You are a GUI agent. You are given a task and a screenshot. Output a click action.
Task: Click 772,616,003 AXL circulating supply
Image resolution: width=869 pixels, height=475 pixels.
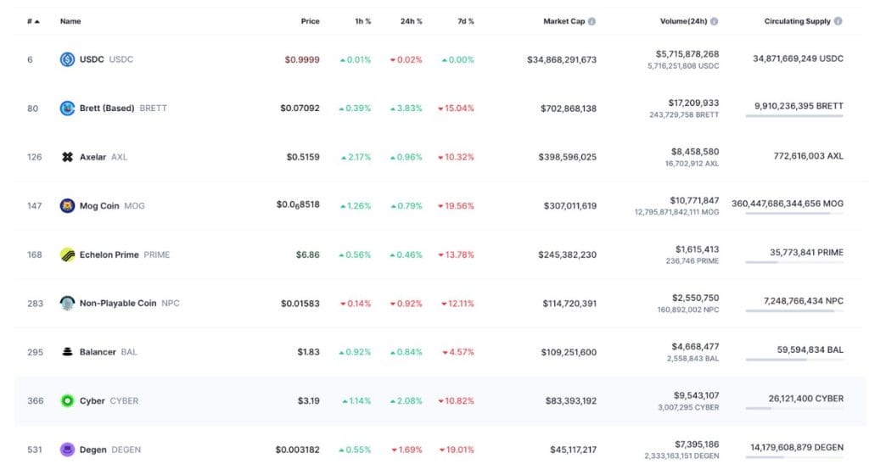pyautogui.click(x=809, y=156)
